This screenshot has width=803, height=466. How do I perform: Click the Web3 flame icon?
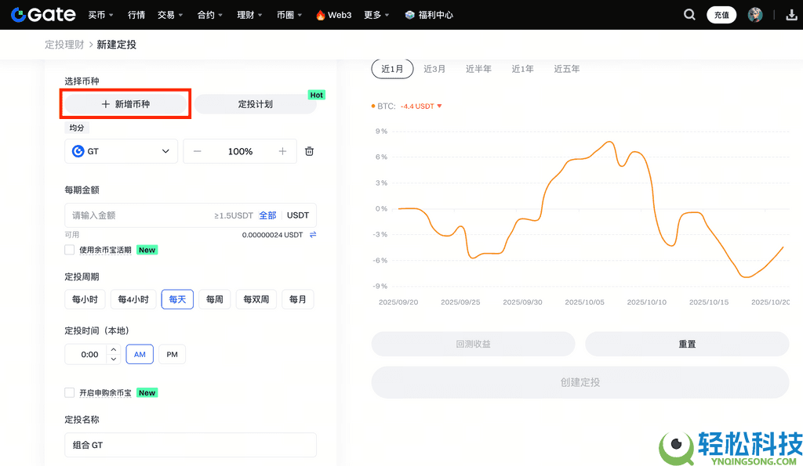[x=321, y=14]
